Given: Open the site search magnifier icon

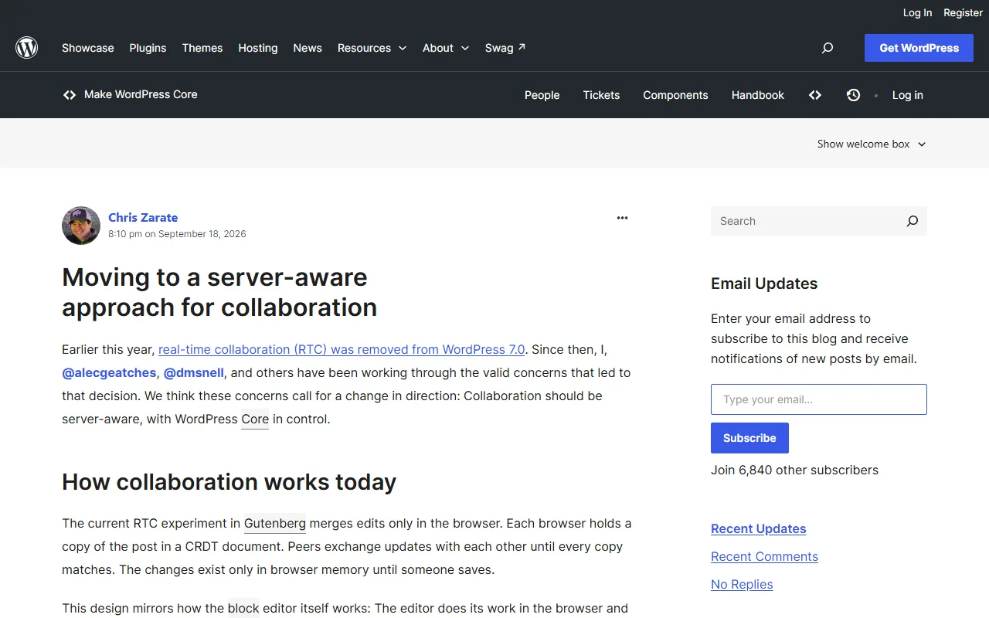Looking at the screenshot, I should [x=828, y=48].
